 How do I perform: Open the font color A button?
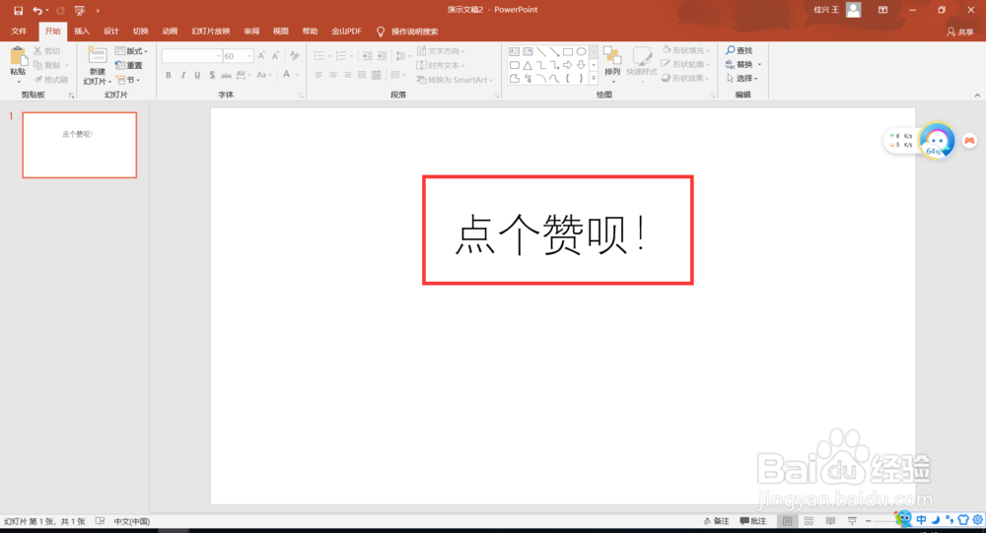(x=287, y=74)
